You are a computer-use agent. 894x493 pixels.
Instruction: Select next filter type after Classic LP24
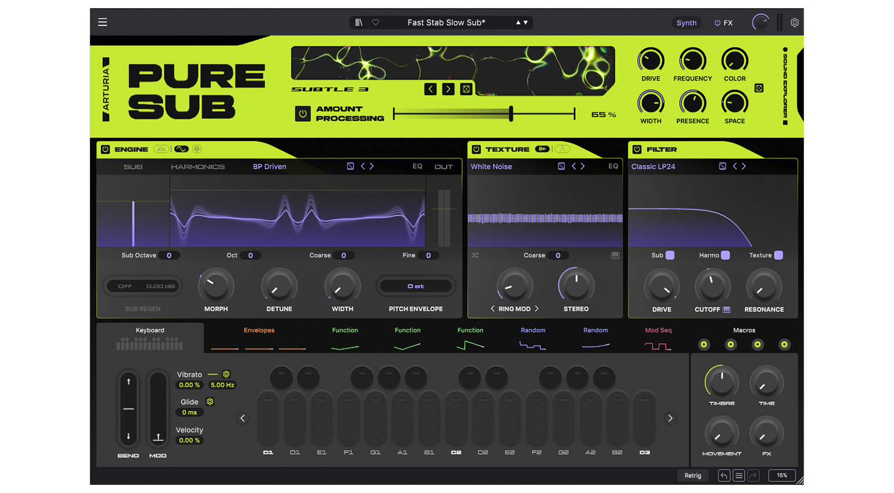[x=744, y=166]
